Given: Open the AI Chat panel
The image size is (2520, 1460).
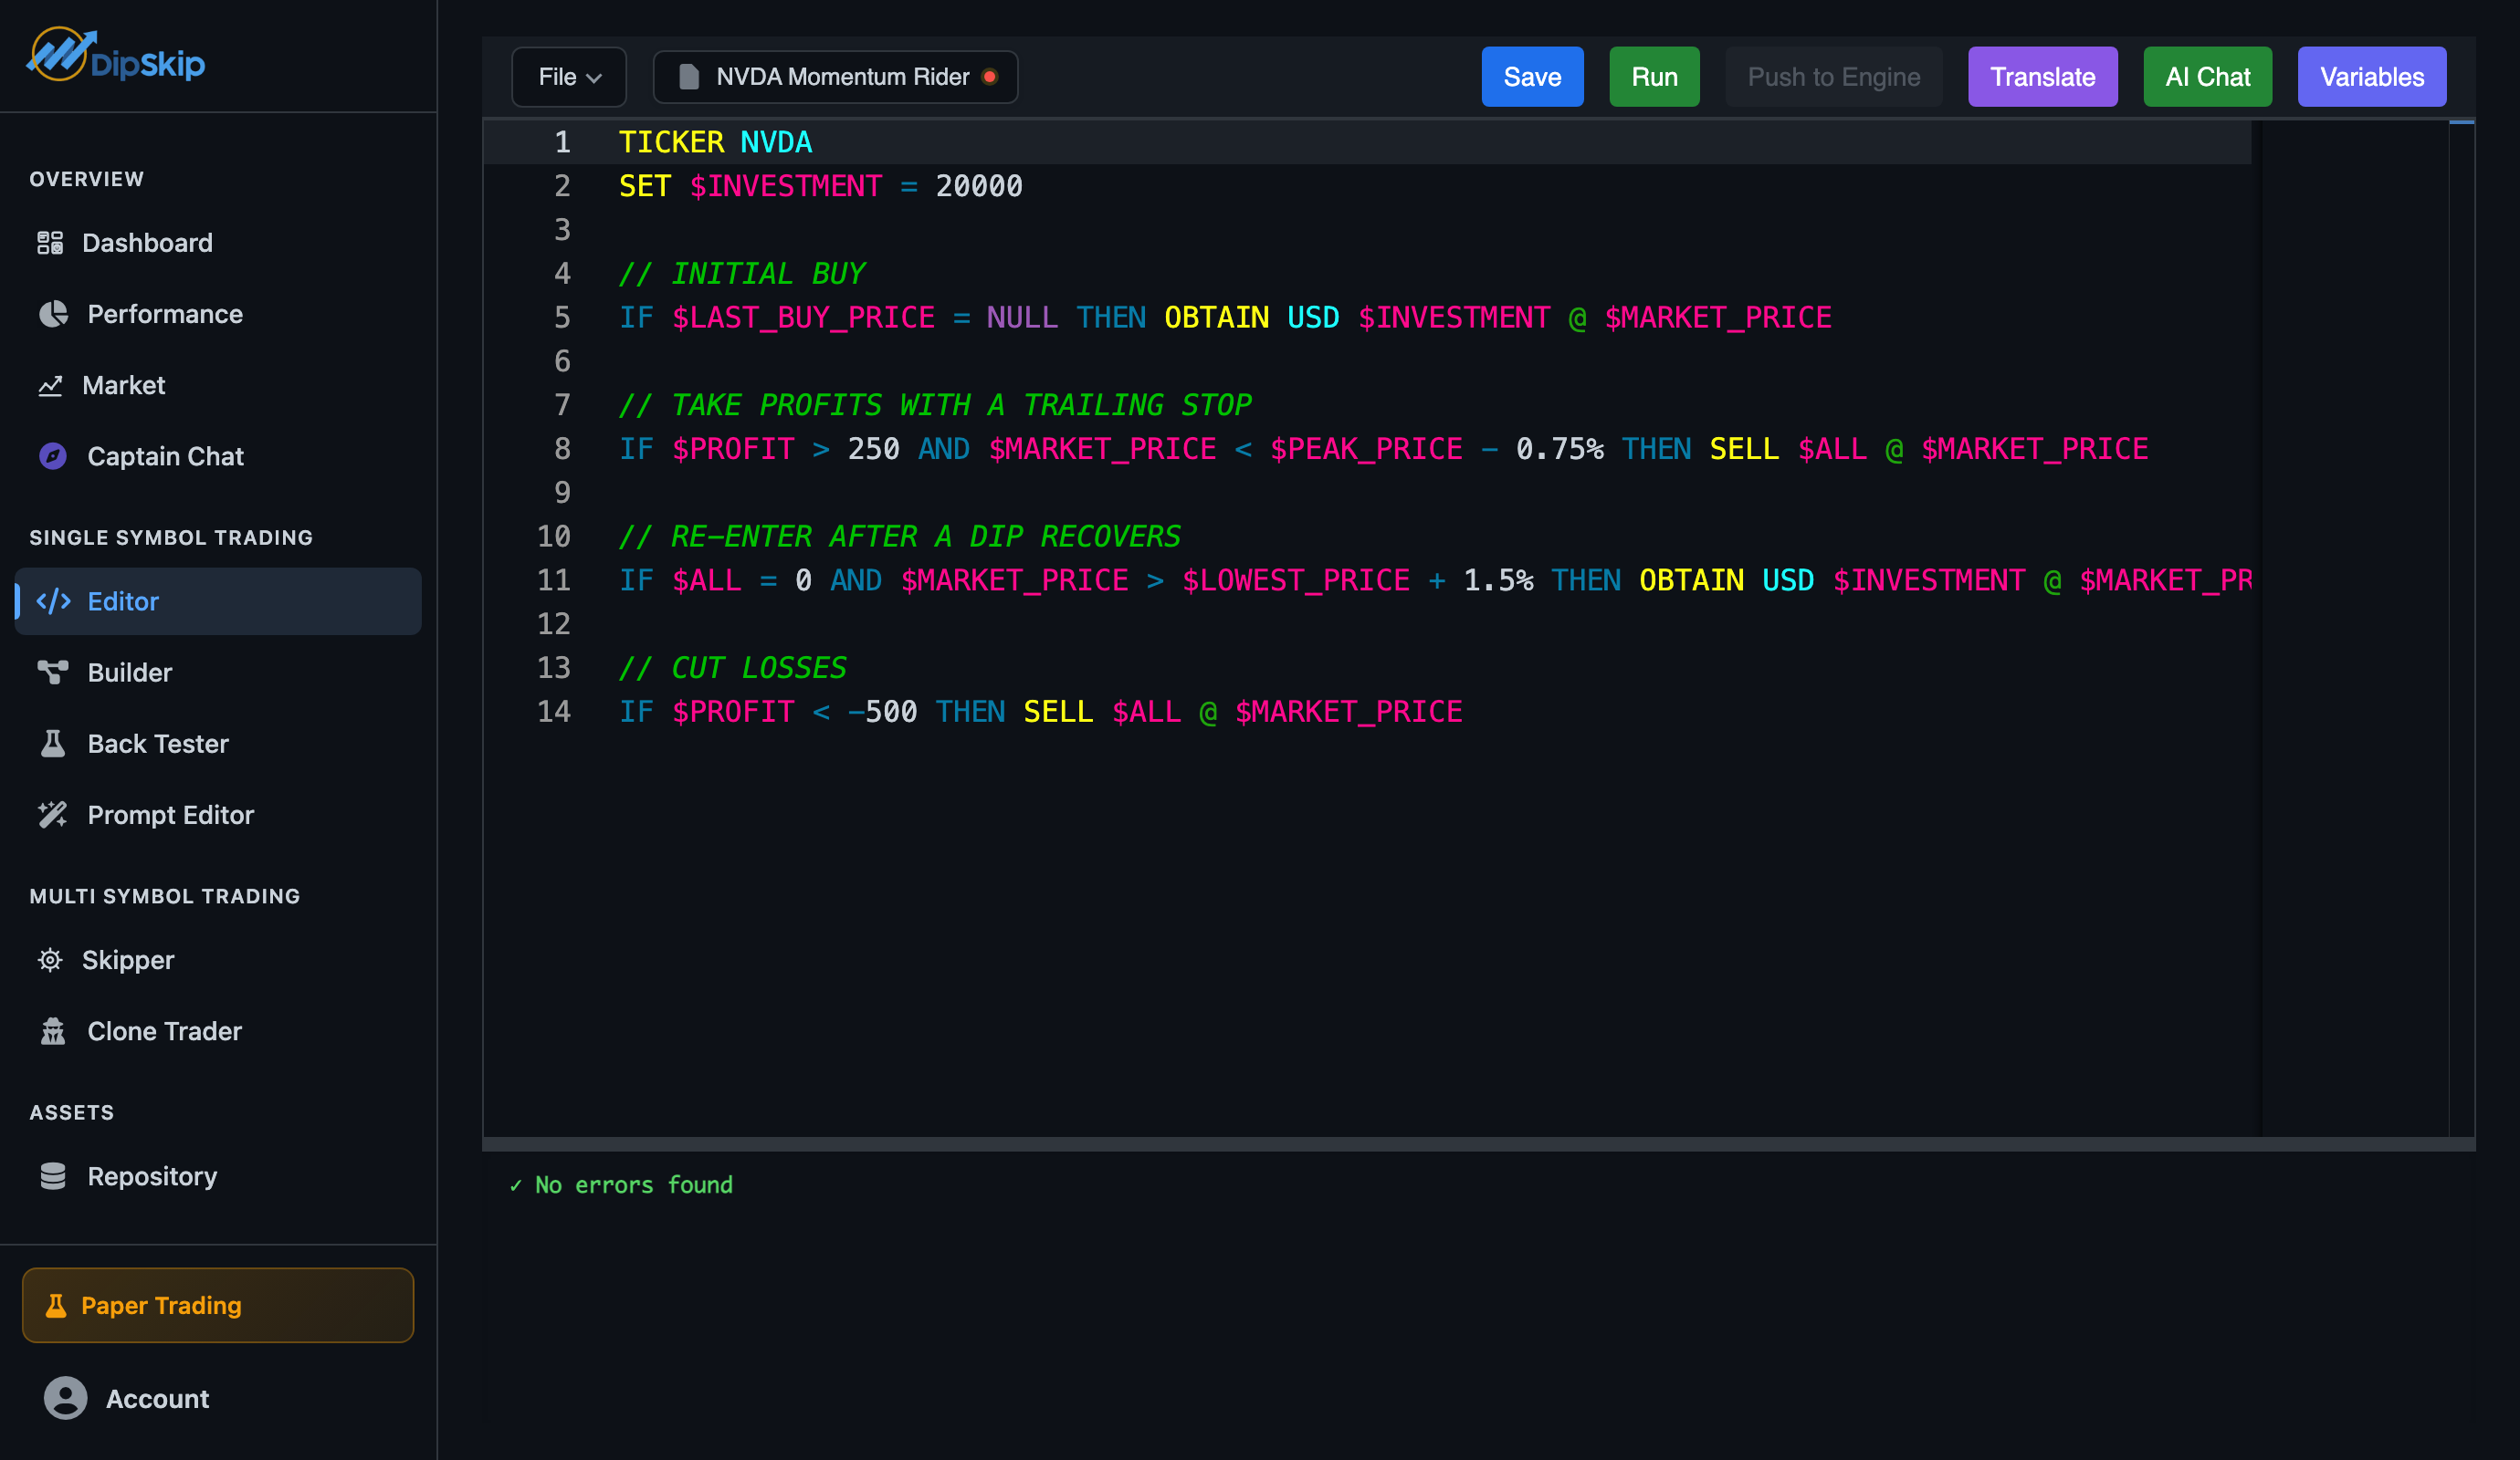Looking at the screenshot, I should coord(2207,77).
